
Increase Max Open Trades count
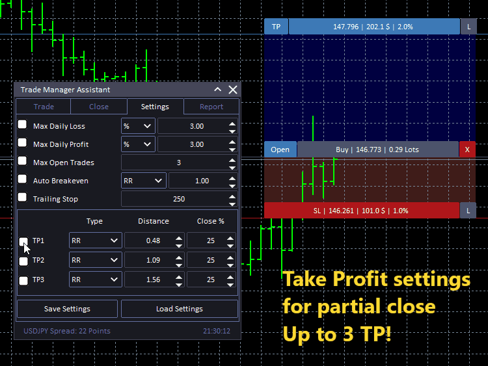coord(232,160)
